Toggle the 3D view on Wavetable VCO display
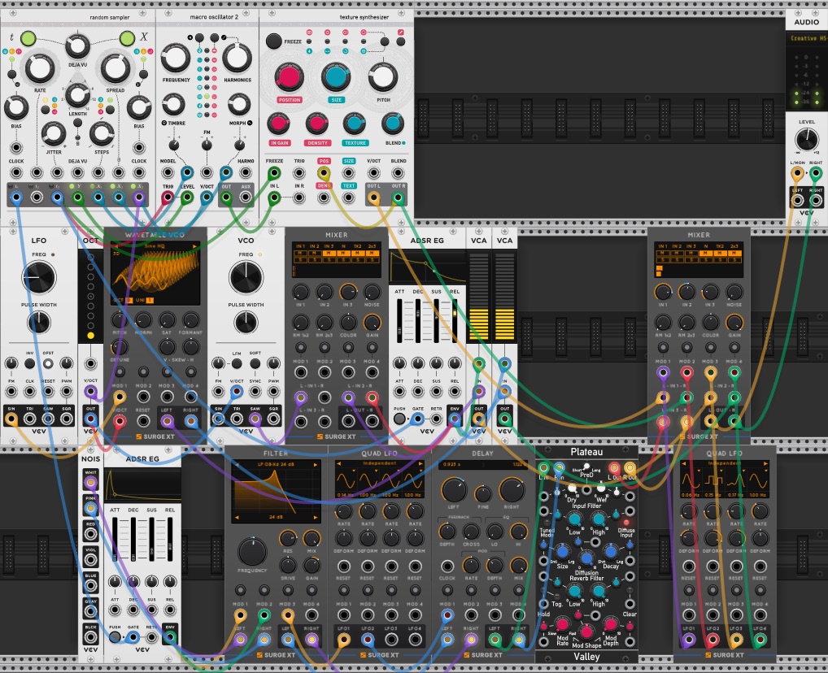Viewport: 828px width, 673px height. tap(116, 254)
